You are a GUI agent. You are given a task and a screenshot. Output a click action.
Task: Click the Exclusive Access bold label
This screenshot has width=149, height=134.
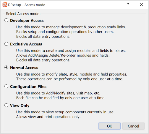26,44
